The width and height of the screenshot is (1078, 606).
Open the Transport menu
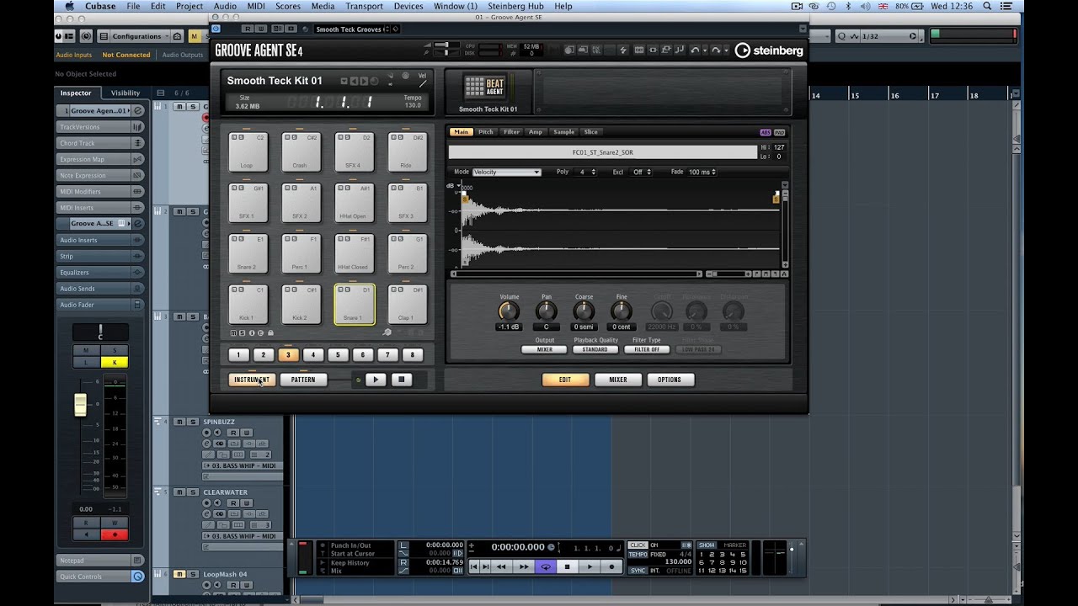pyautogui.click(x=364, y=6)
